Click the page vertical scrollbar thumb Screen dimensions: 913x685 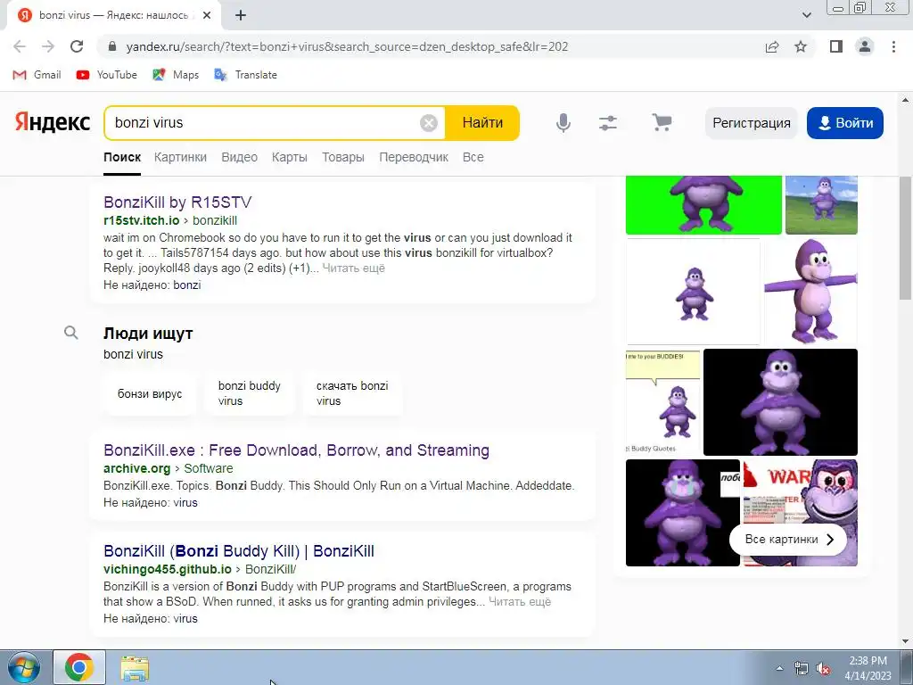click(906, 237)
